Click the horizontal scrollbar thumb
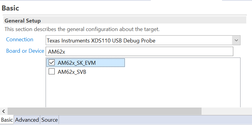Screen dimensions: 252x125 click(x=104, y=111)
